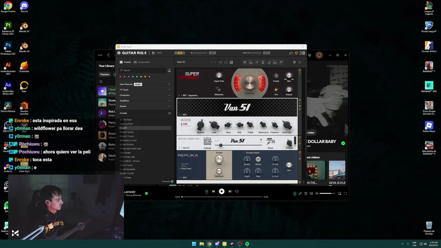The image size is (441, 248).
Task: Toggle Guitar Rig main power button
Action: tap(296, 53)
